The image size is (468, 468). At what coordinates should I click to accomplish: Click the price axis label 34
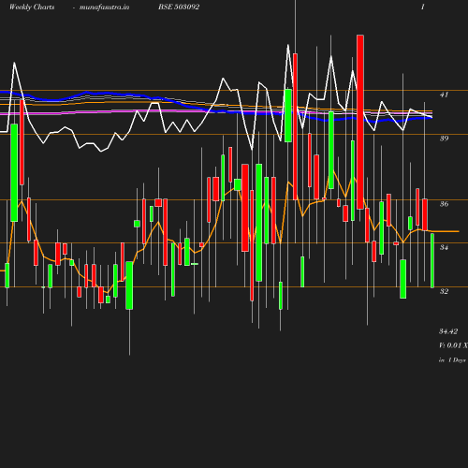tap(444, 247)
